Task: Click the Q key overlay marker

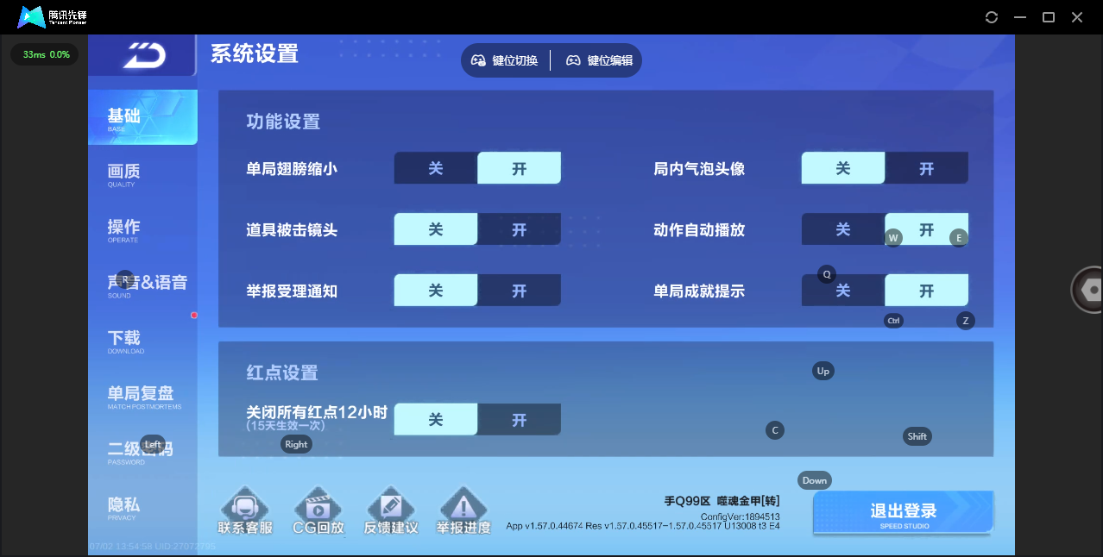Action: tap(827, 274)
